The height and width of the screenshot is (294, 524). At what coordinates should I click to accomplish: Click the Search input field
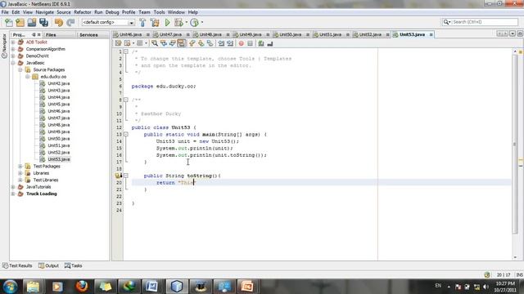pos(484,22)
